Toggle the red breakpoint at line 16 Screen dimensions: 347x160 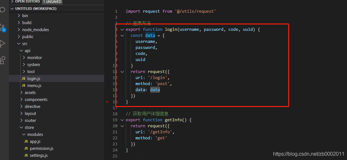[x=107, y=102]
